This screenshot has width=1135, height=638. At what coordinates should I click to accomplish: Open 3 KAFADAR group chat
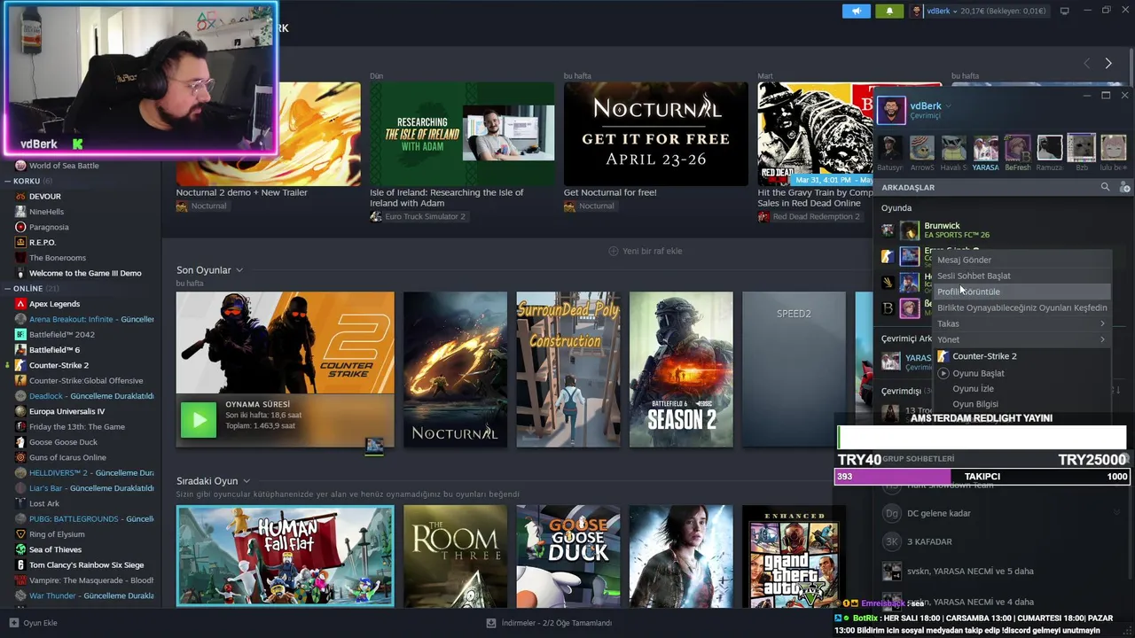[930, 541]
